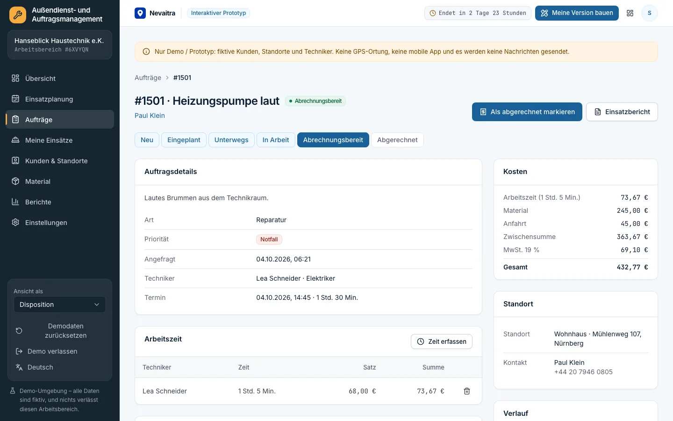Click the Einsatzplanung calendar icon

pyautogui.click(x=15, y=99)
